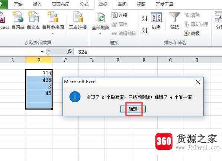222x161 pixels.
Task: Select column header D
Action: point(91,60)
